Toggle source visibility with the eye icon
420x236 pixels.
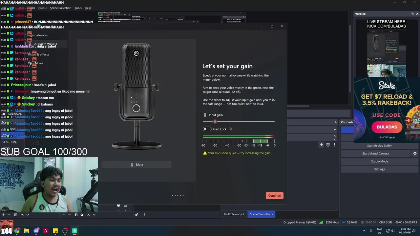tap(118, 206)
